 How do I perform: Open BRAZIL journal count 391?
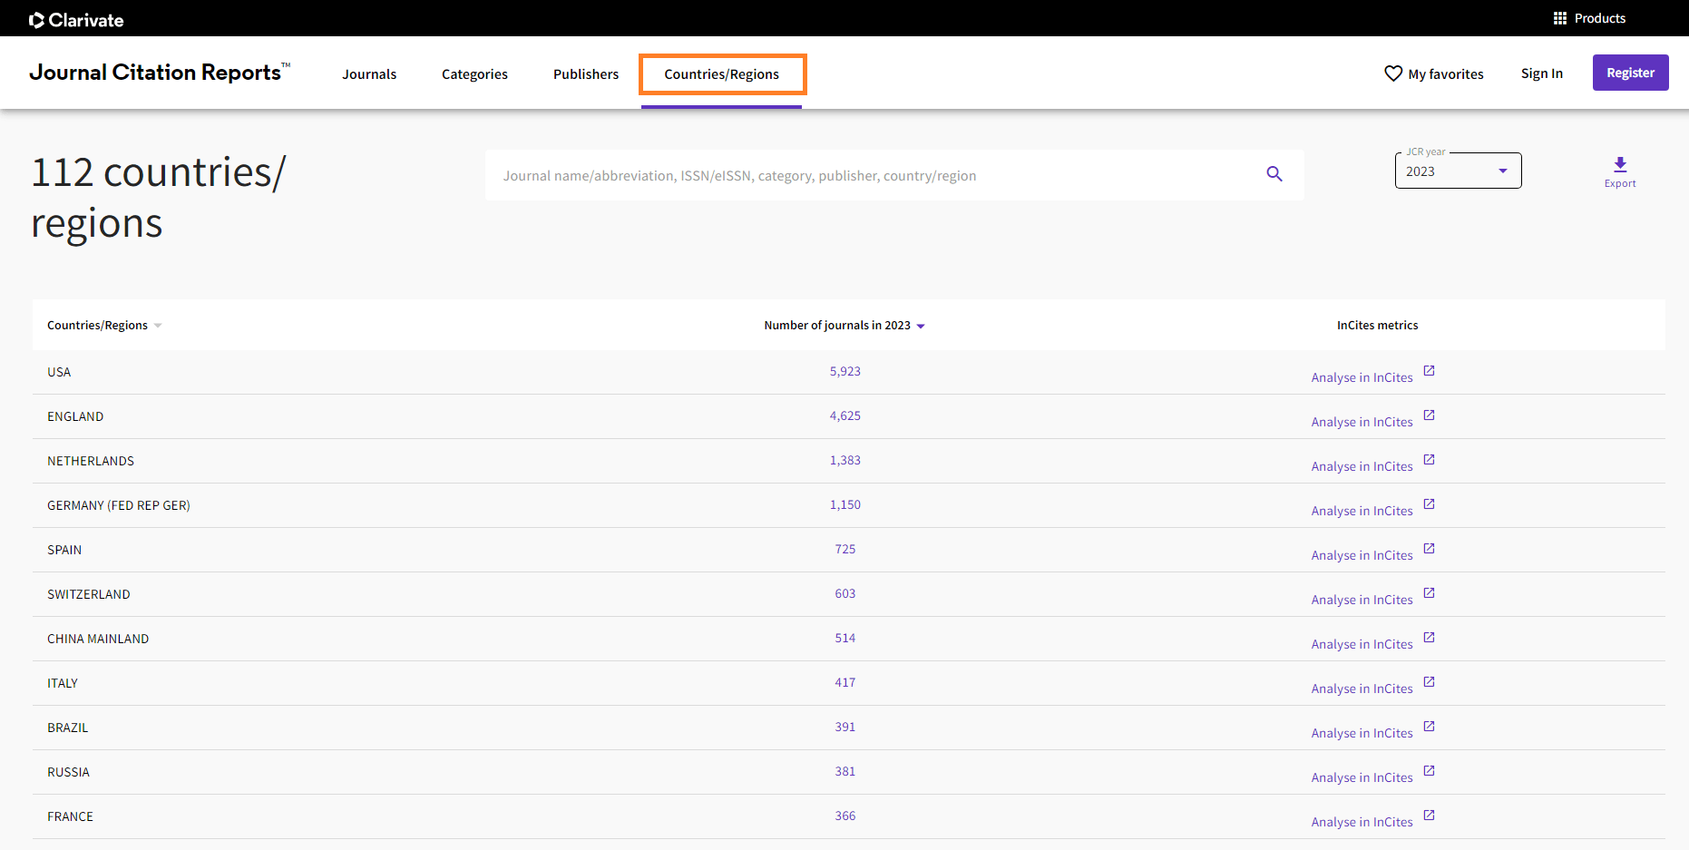[844, 727]
